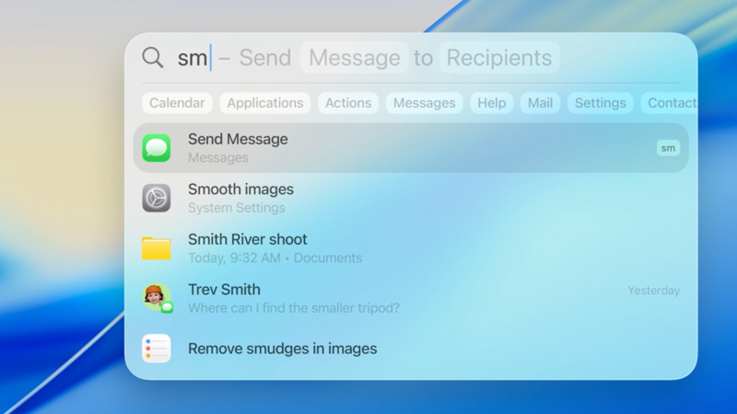
Task: Select the Contacts filter chip
Action: 670,103
